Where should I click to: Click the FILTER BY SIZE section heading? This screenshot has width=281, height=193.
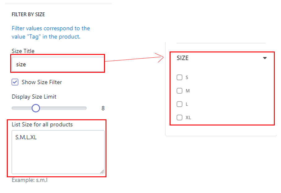tap(28, 14)
